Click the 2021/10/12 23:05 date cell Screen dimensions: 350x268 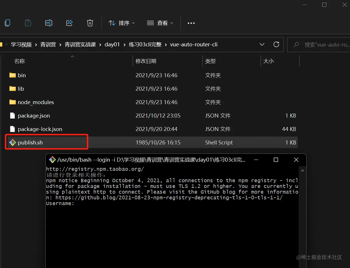(x=158, y=116)
